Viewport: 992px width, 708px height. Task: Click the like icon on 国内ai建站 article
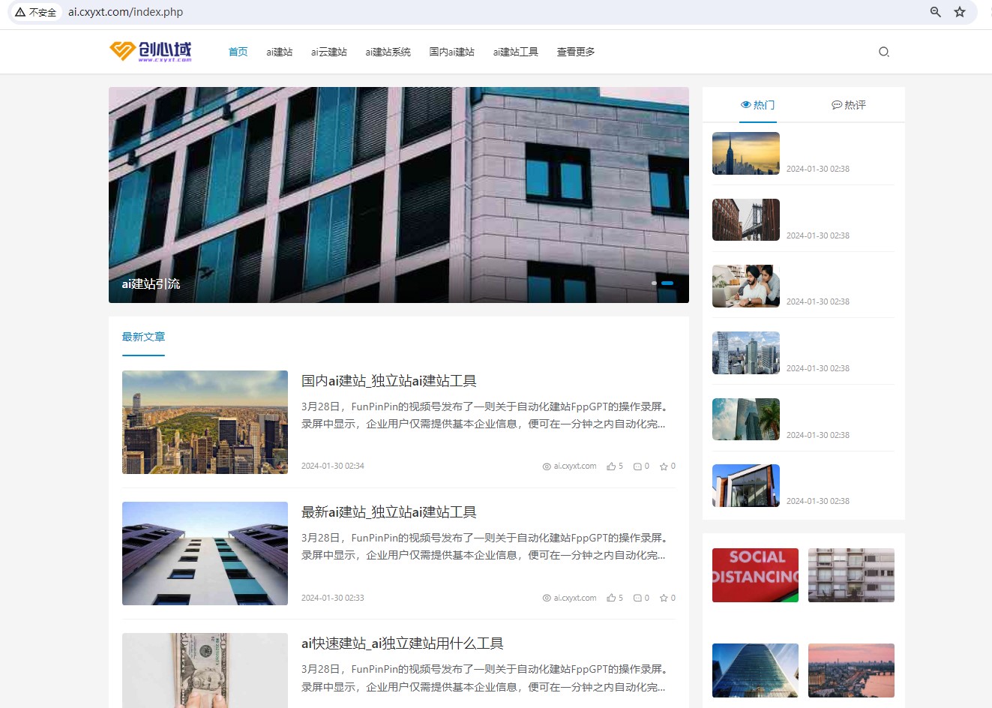[611, 466]
